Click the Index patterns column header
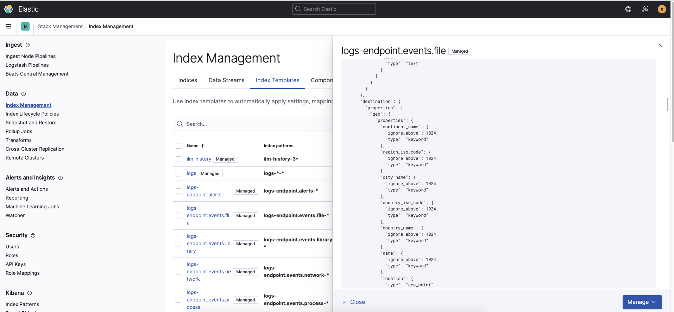674x312 pixels. (x=278, y=146)
